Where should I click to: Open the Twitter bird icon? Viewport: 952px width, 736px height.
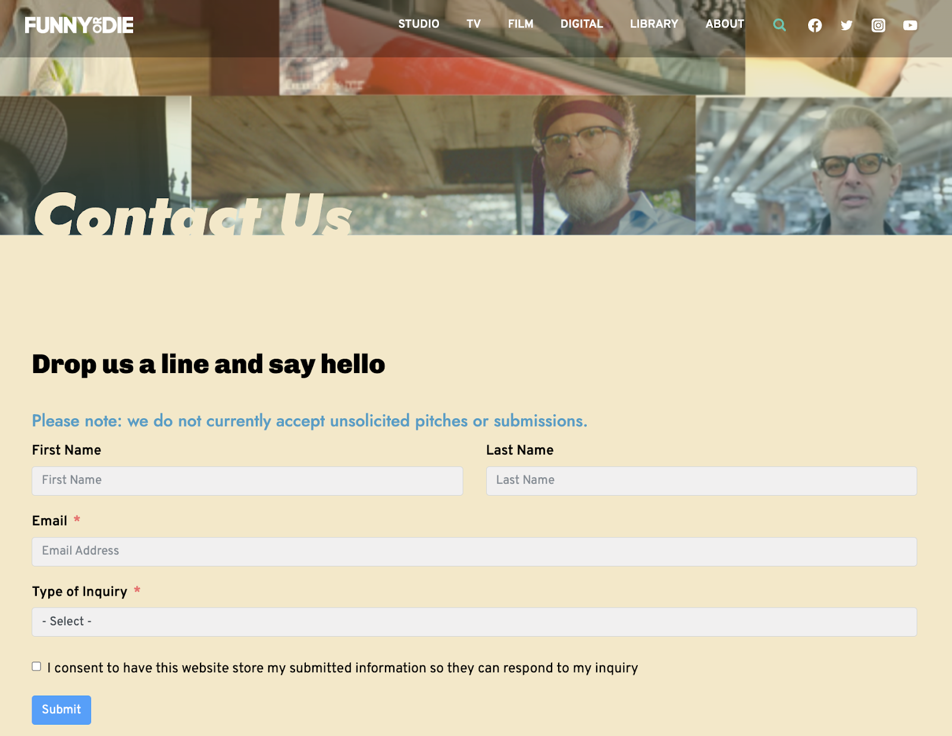pyautogui.click(x=847, y=25)
